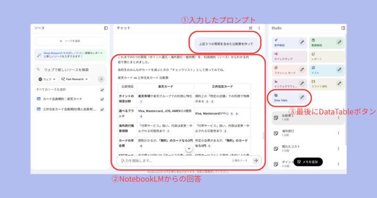Click the ソースを追加 button
The height and width of the screenshot is (198, 377).
point(71,41)
